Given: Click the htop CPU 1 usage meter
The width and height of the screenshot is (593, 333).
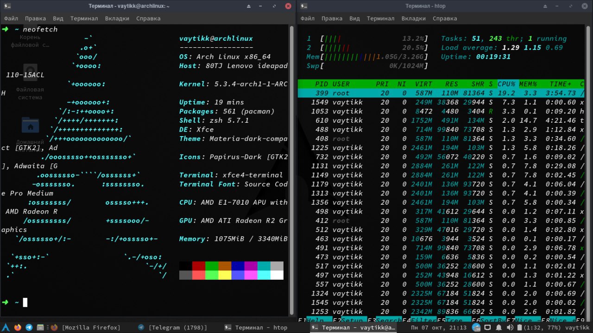Looking at the screenshot, I should click(367, 38).
